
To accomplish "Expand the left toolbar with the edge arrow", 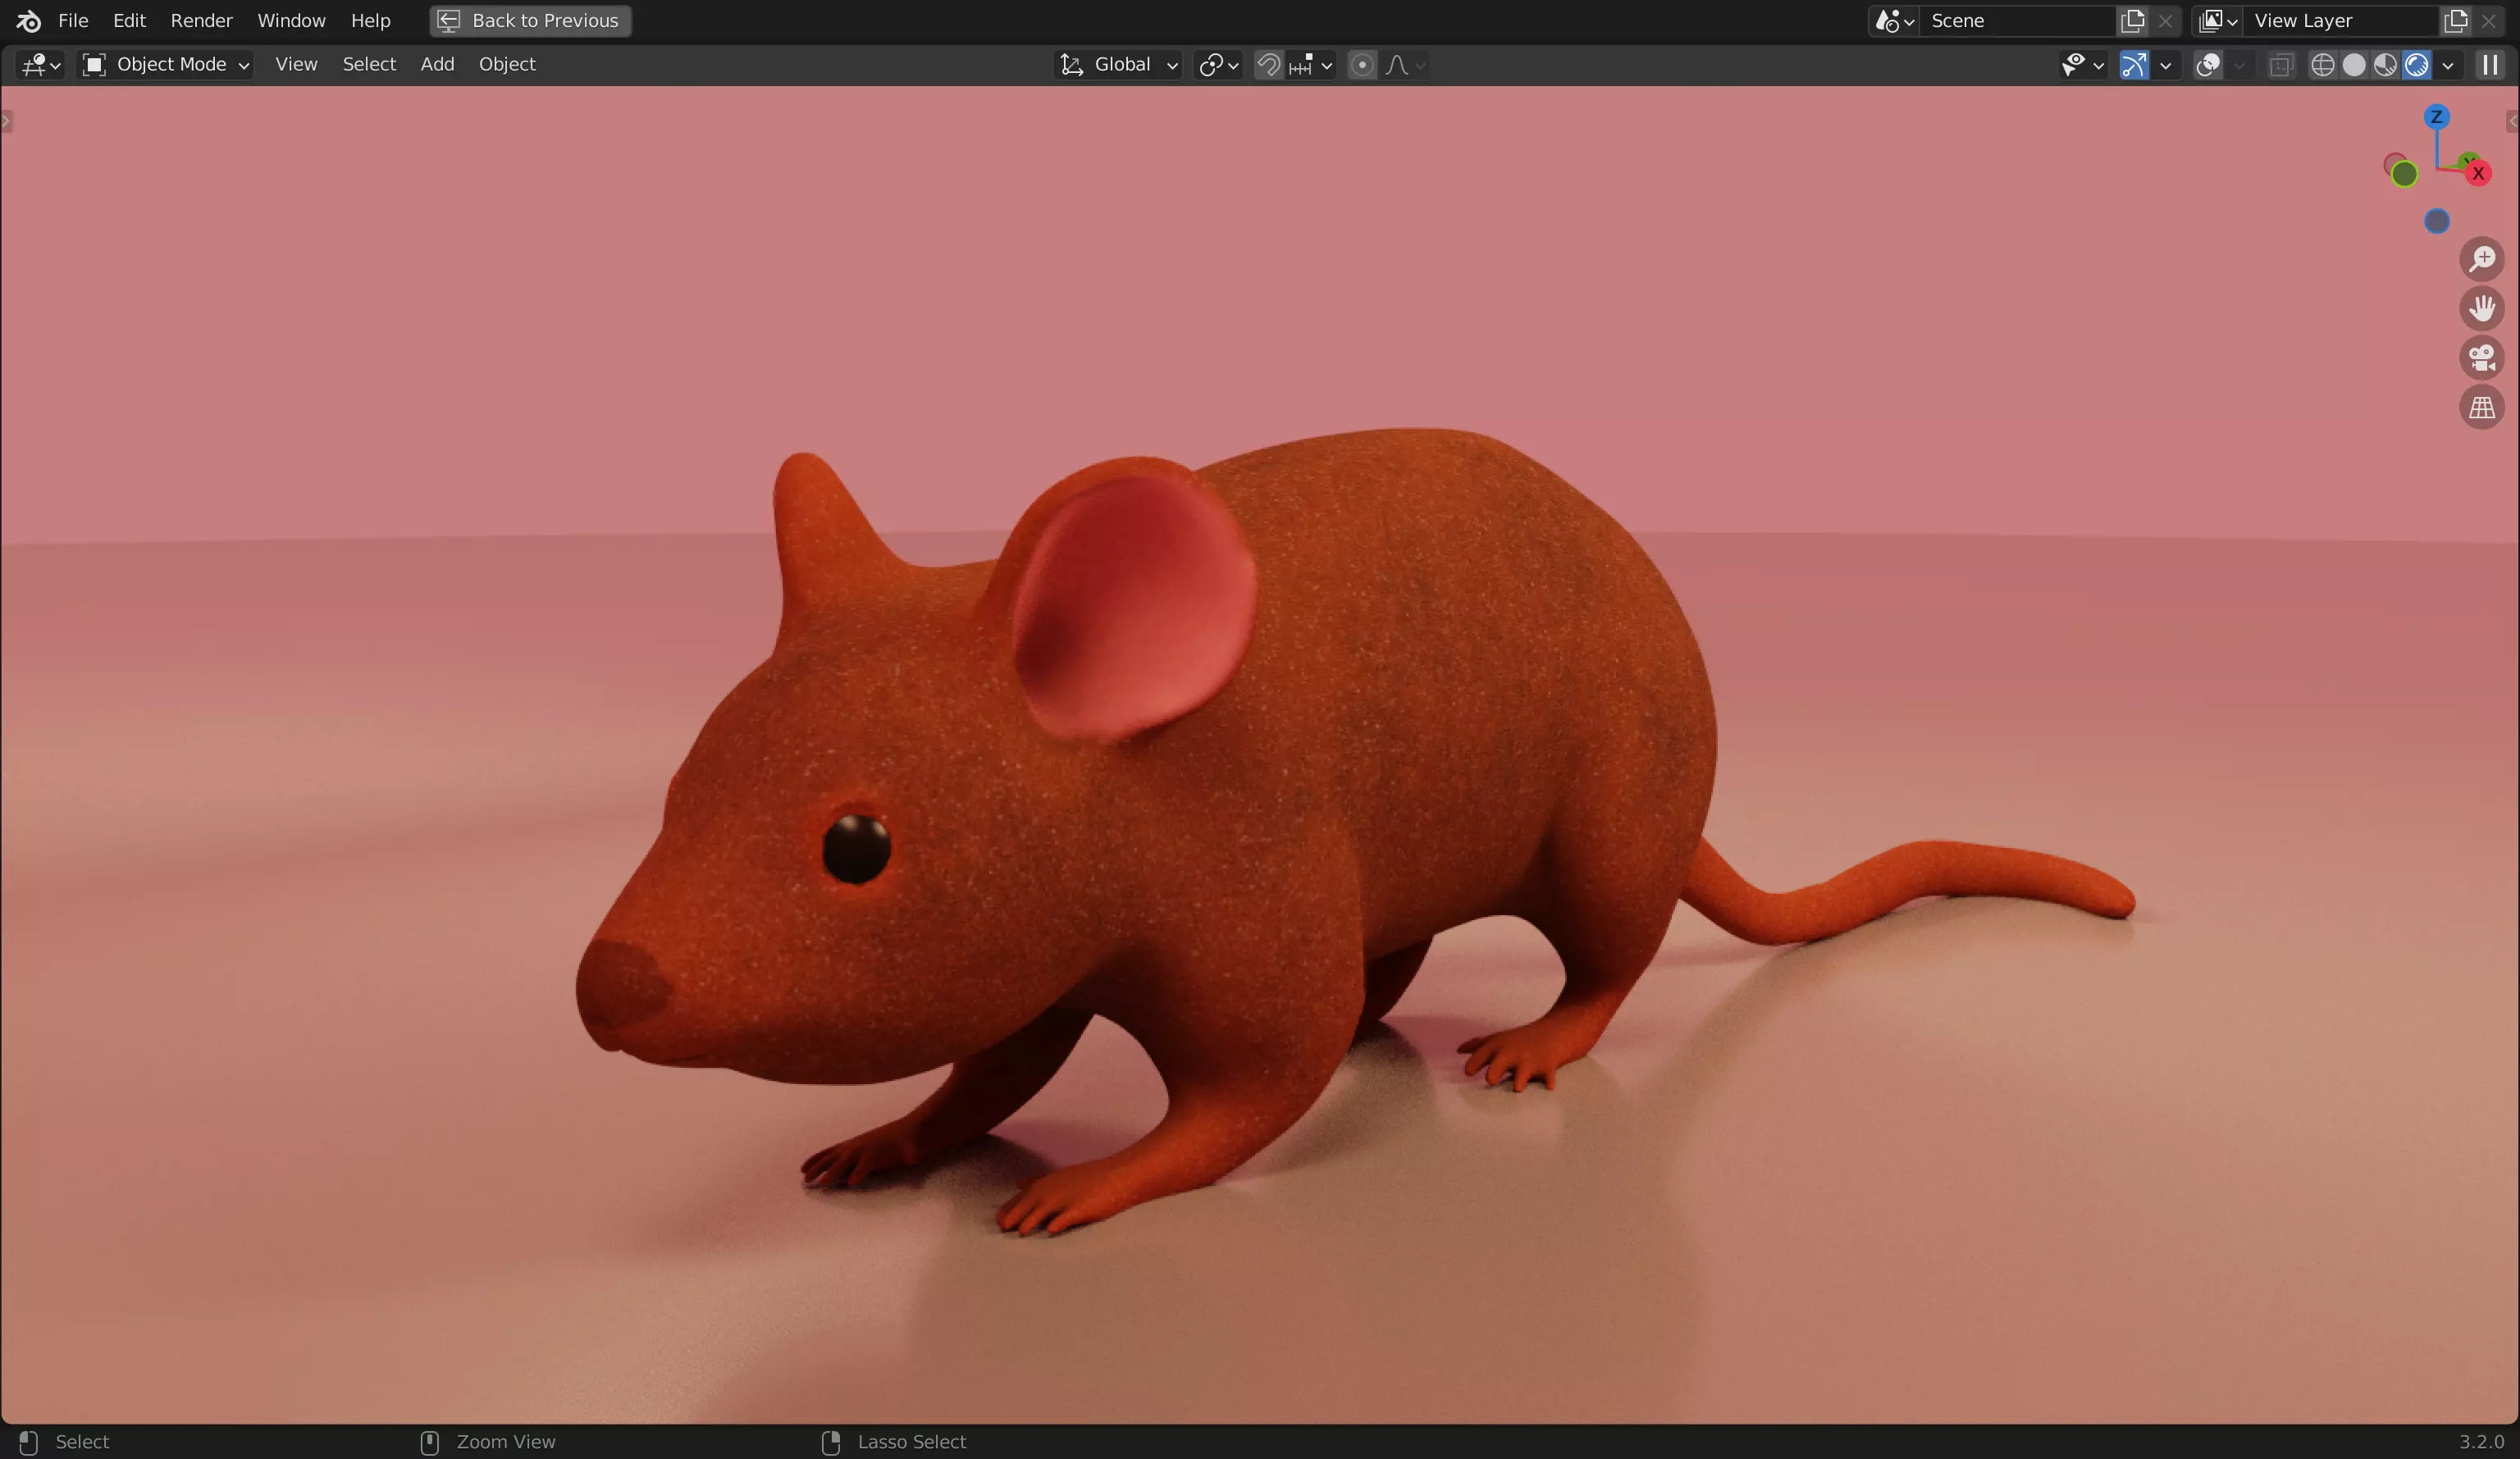I will point(6,121).
